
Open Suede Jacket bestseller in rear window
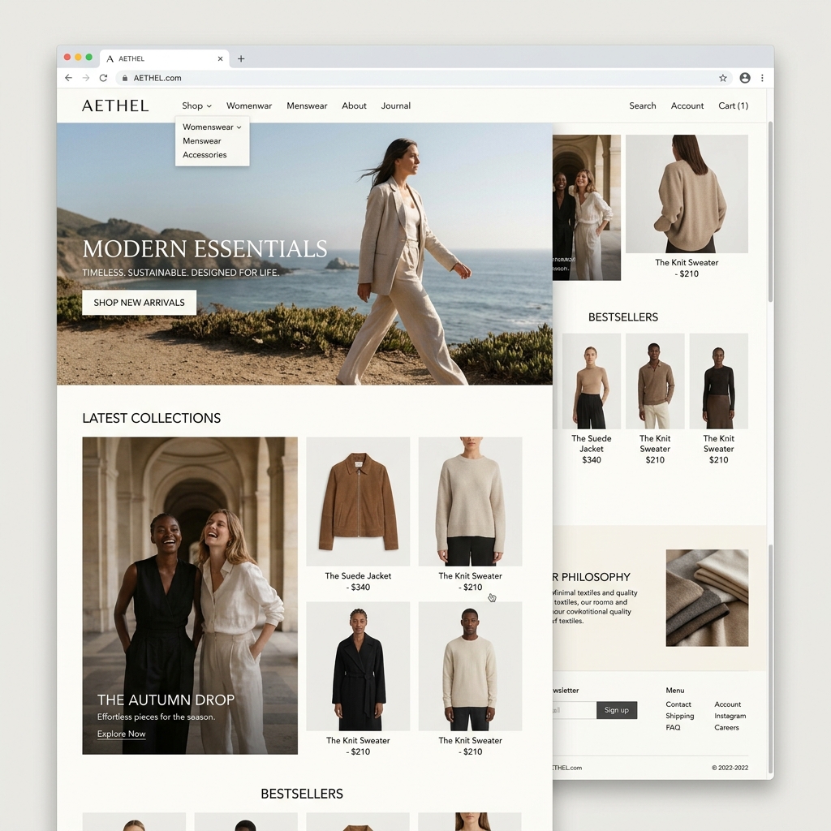(x=592, y=381)
